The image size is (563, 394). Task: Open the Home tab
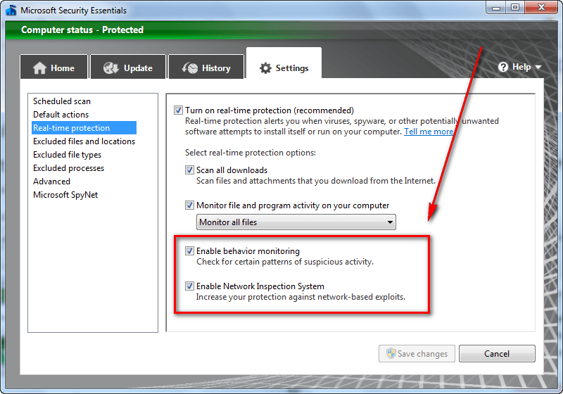click(x=54, y=67)
